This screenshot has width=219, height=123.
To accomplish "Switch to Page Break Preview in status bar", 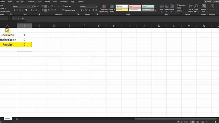I will [202, 122].
